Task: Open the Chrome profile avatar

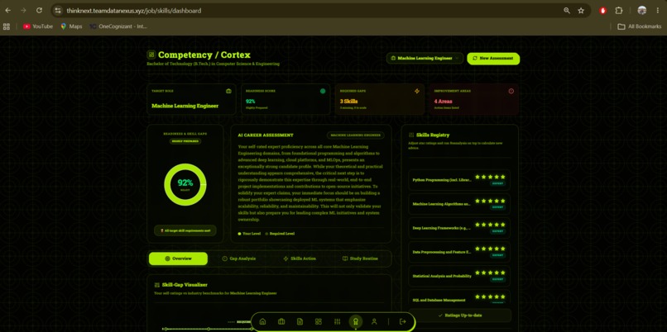Action: pyautogui.click(x=642, y=11)
